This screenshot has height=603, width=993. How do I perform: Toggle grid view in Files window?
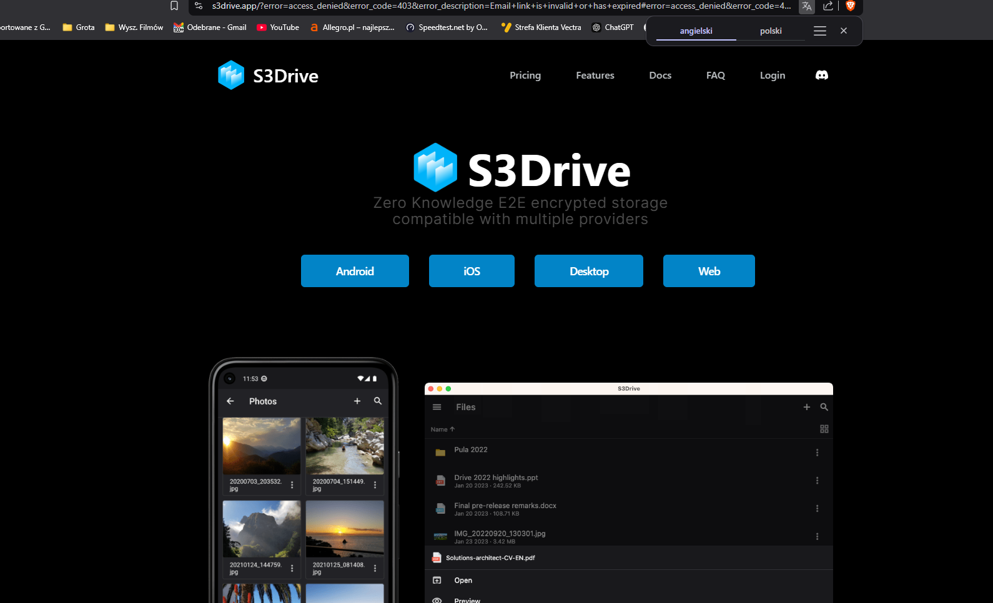[824, 429]
